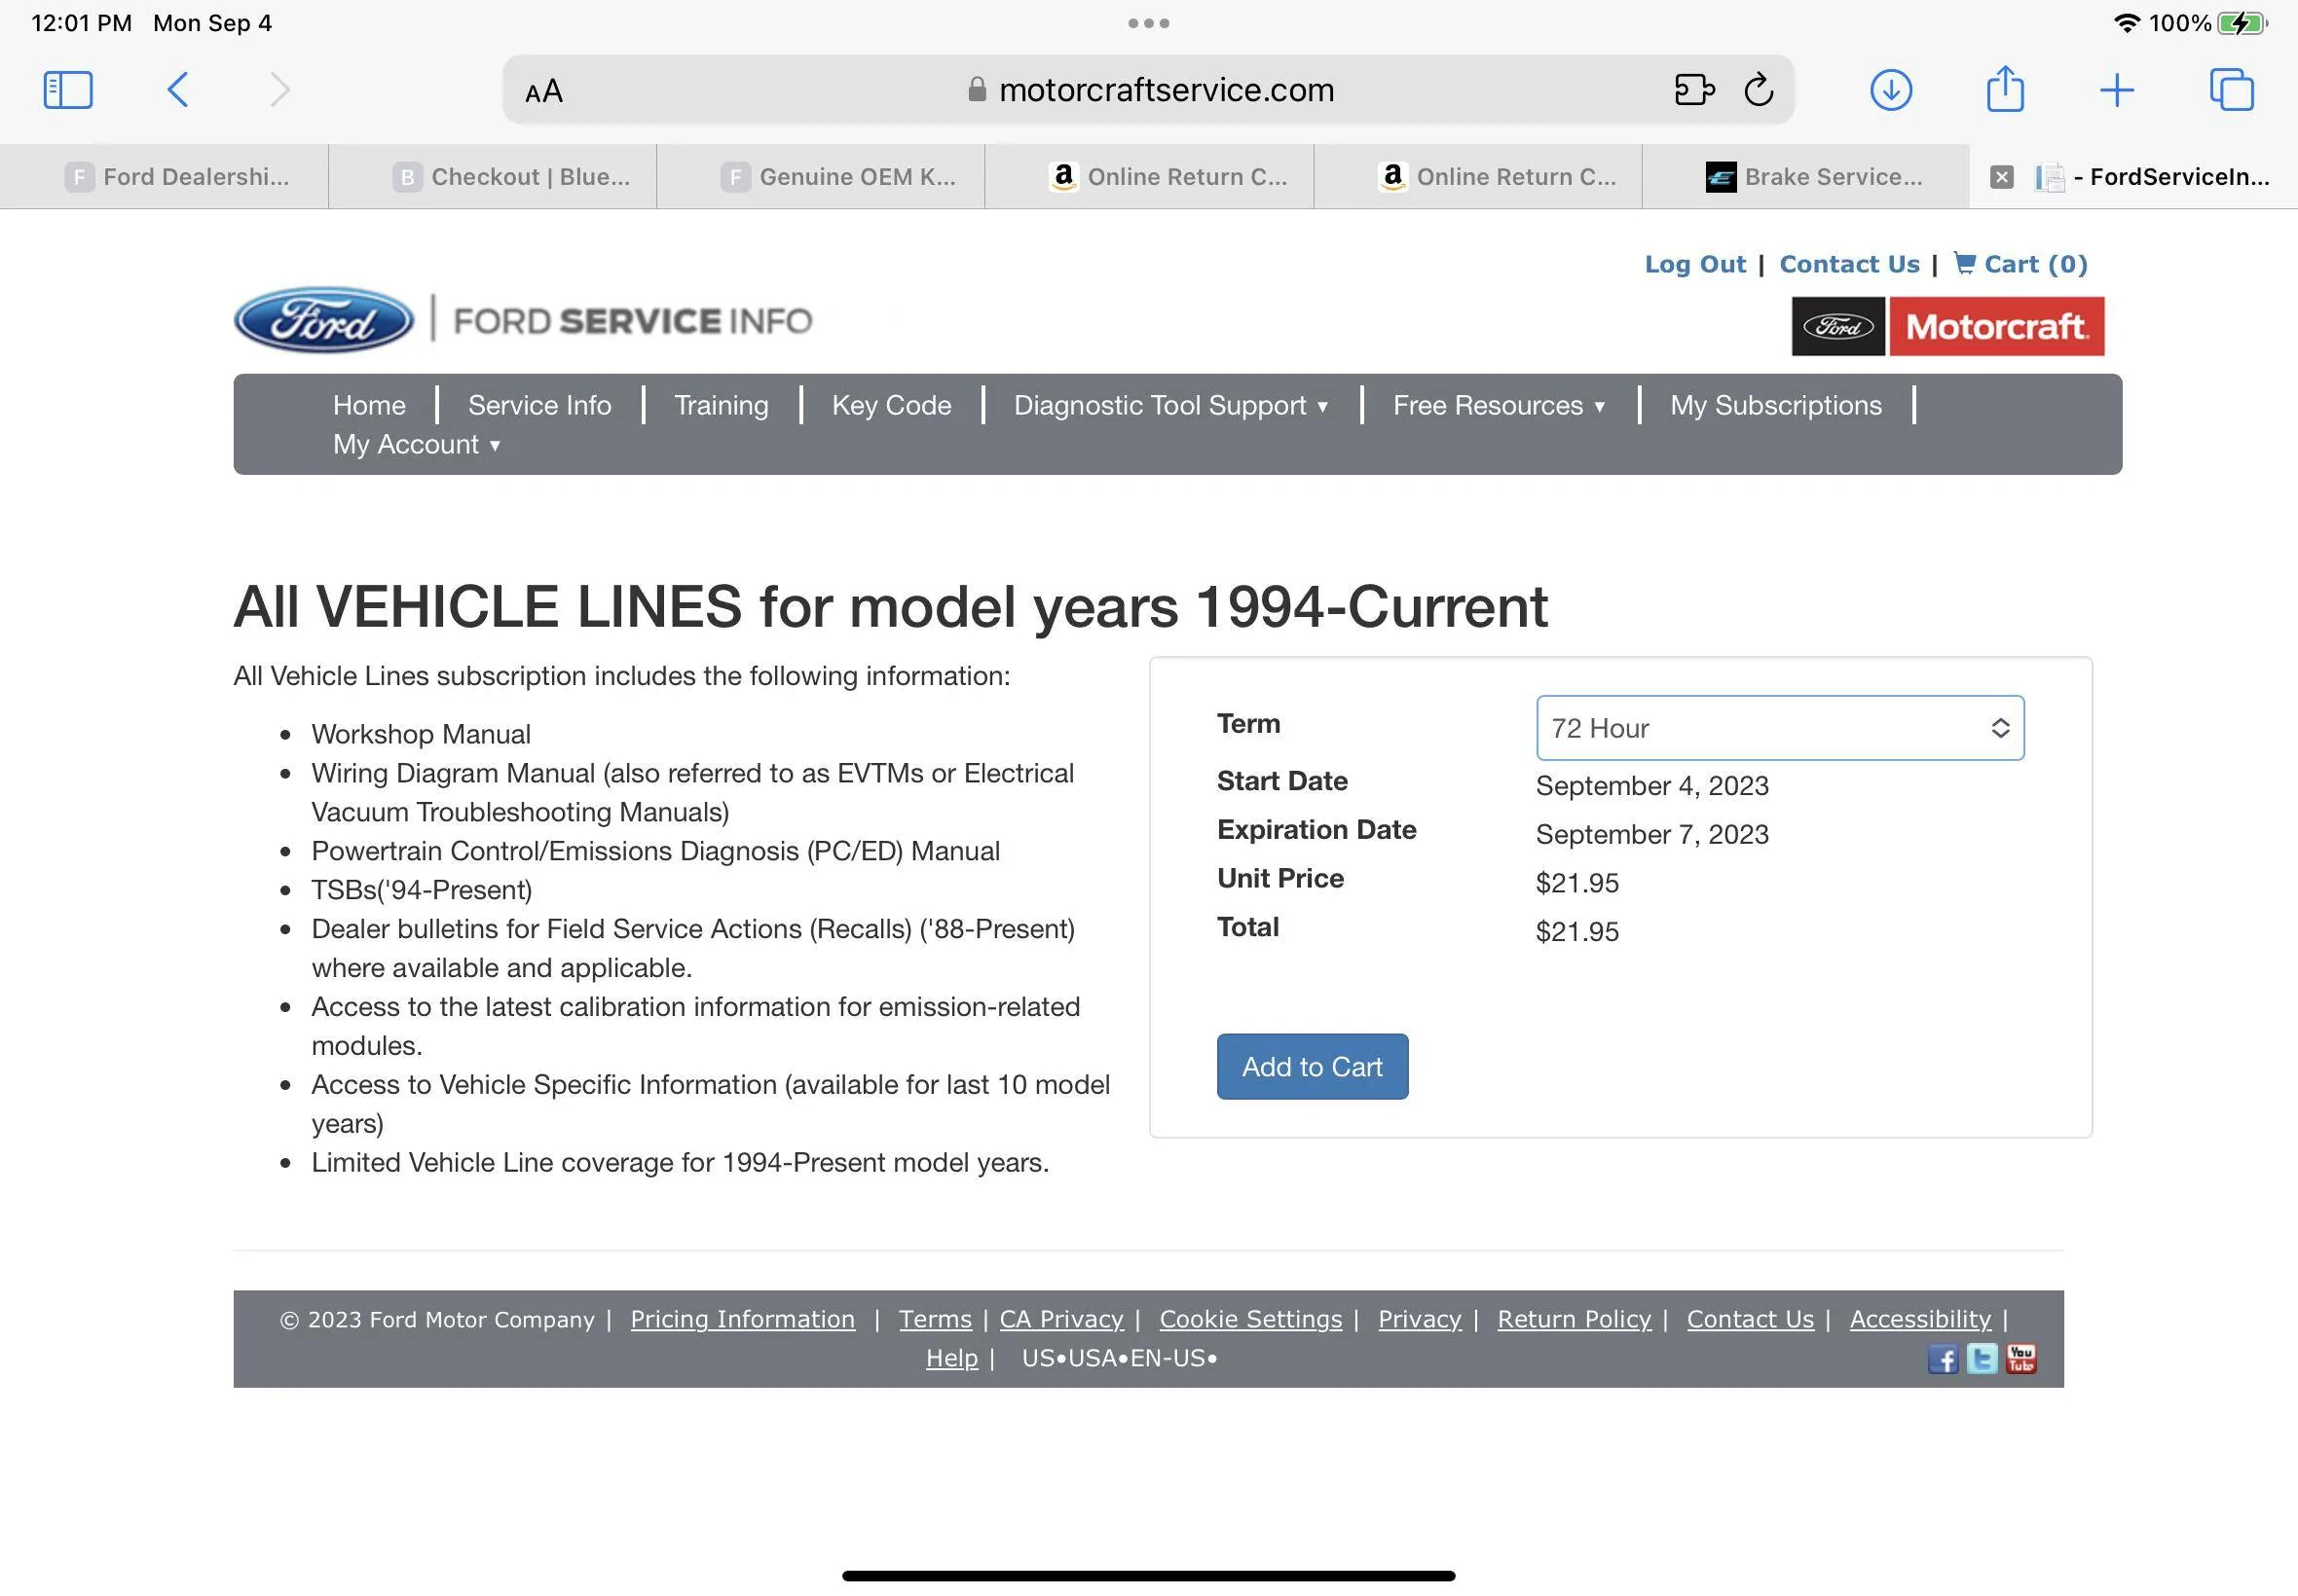
Task: Reload the motorcraftservice.com page
Action: [1759, 90]
